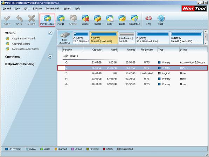Image resolution: width=209 pixels, height=157 pixels.
Task: Collapse the Wizards panel section
Action: [x=50, y=33]
